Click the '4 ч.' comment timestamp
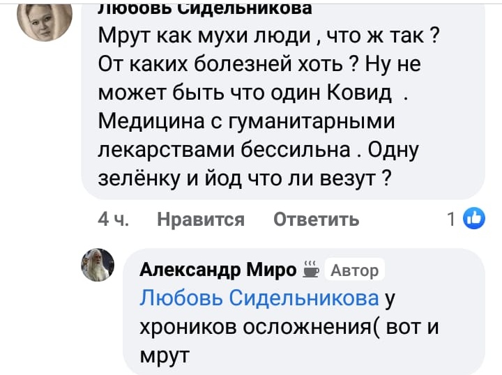This screenshot has width=502, height=375. click(x=113, y=220)
